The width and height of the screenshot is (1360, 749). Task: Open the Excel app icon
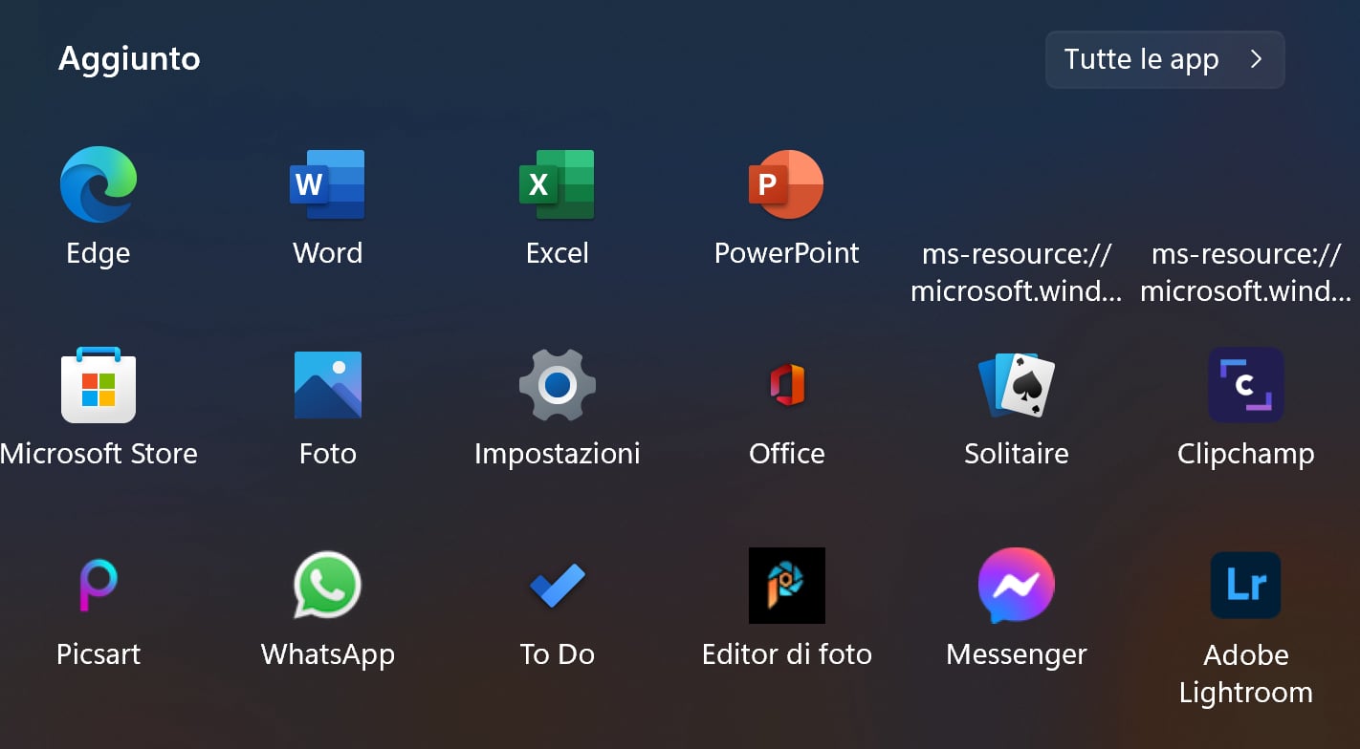point(557,184)
